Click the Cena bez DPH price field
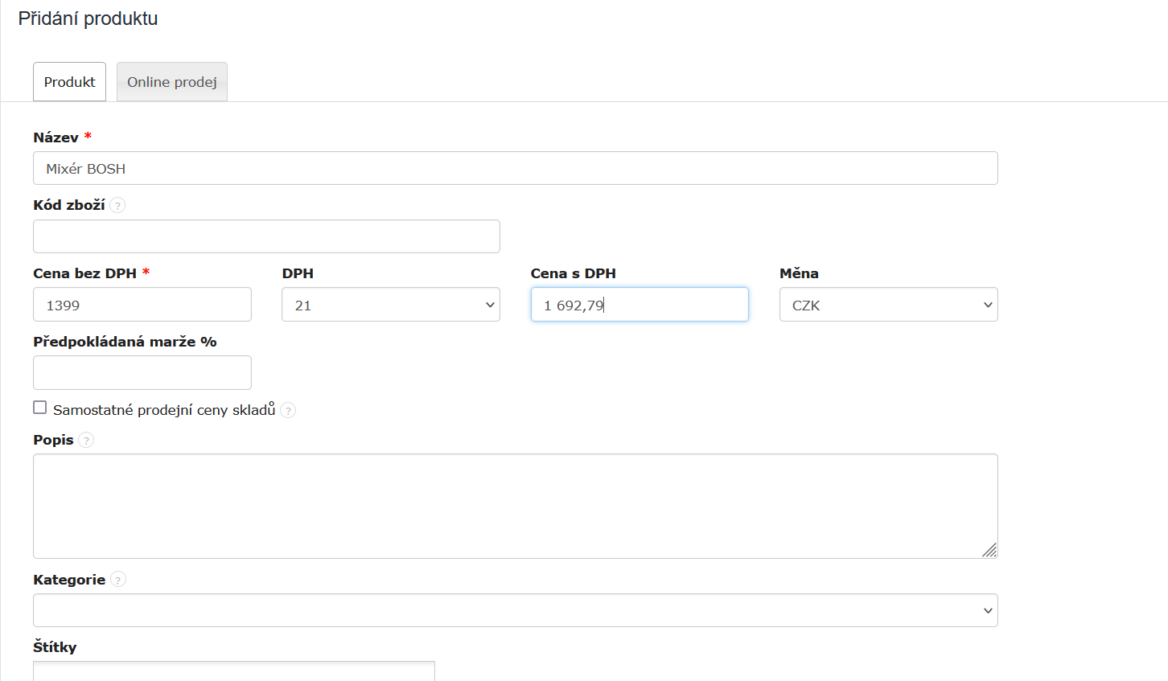 [x=142, y=305]
